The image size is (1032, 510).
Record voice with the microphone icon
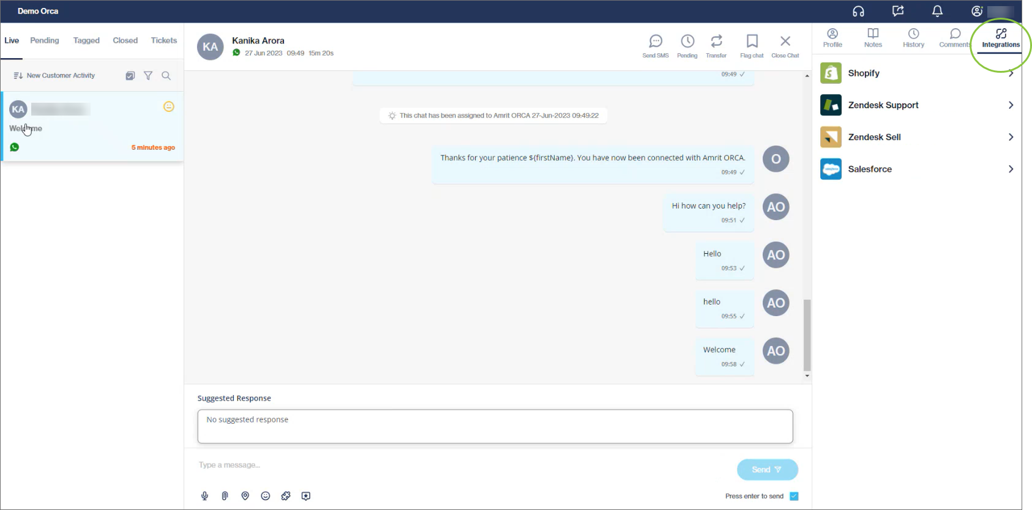point(204,496)
